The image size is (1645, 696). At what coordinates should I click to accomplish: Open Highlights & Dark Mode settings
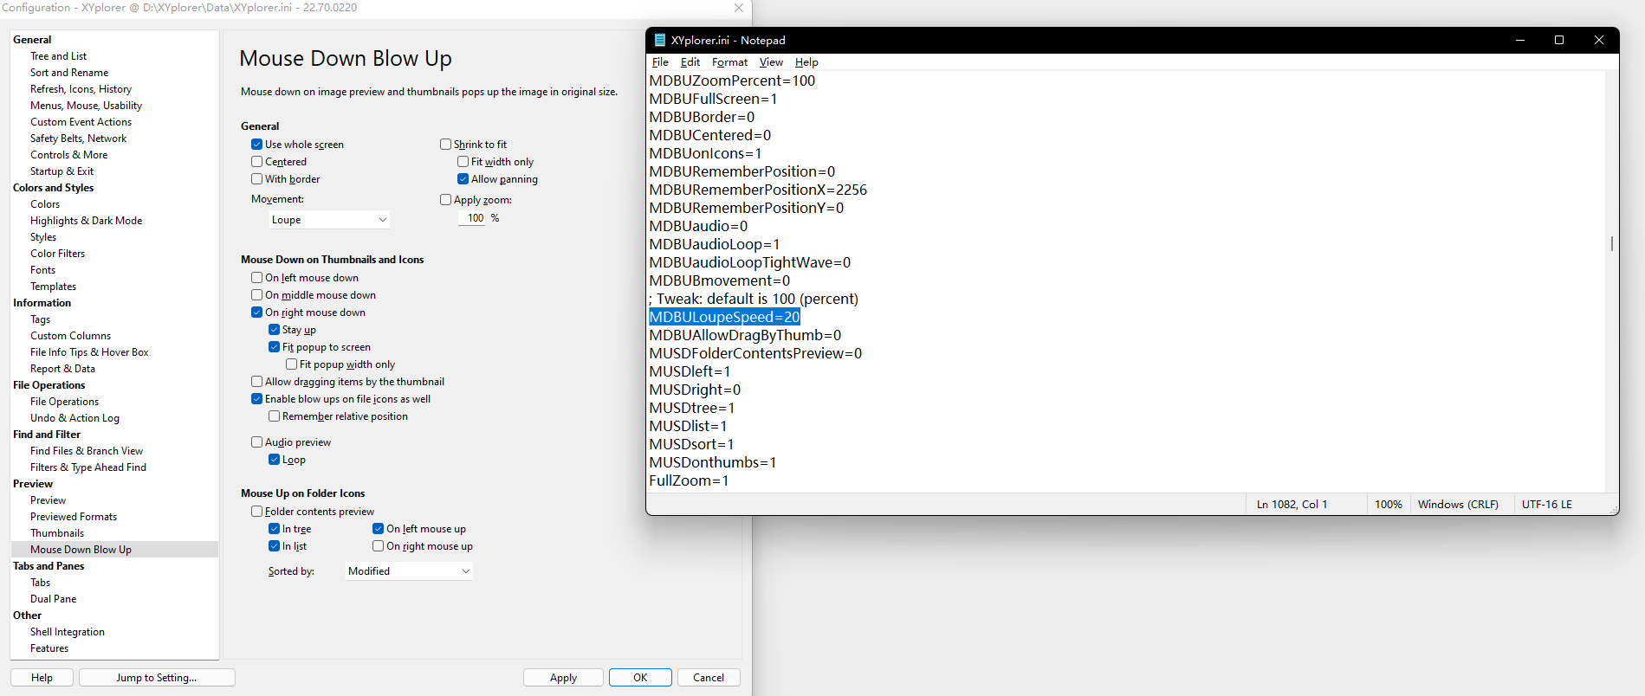pyautogui.click(x=86, y=221)
